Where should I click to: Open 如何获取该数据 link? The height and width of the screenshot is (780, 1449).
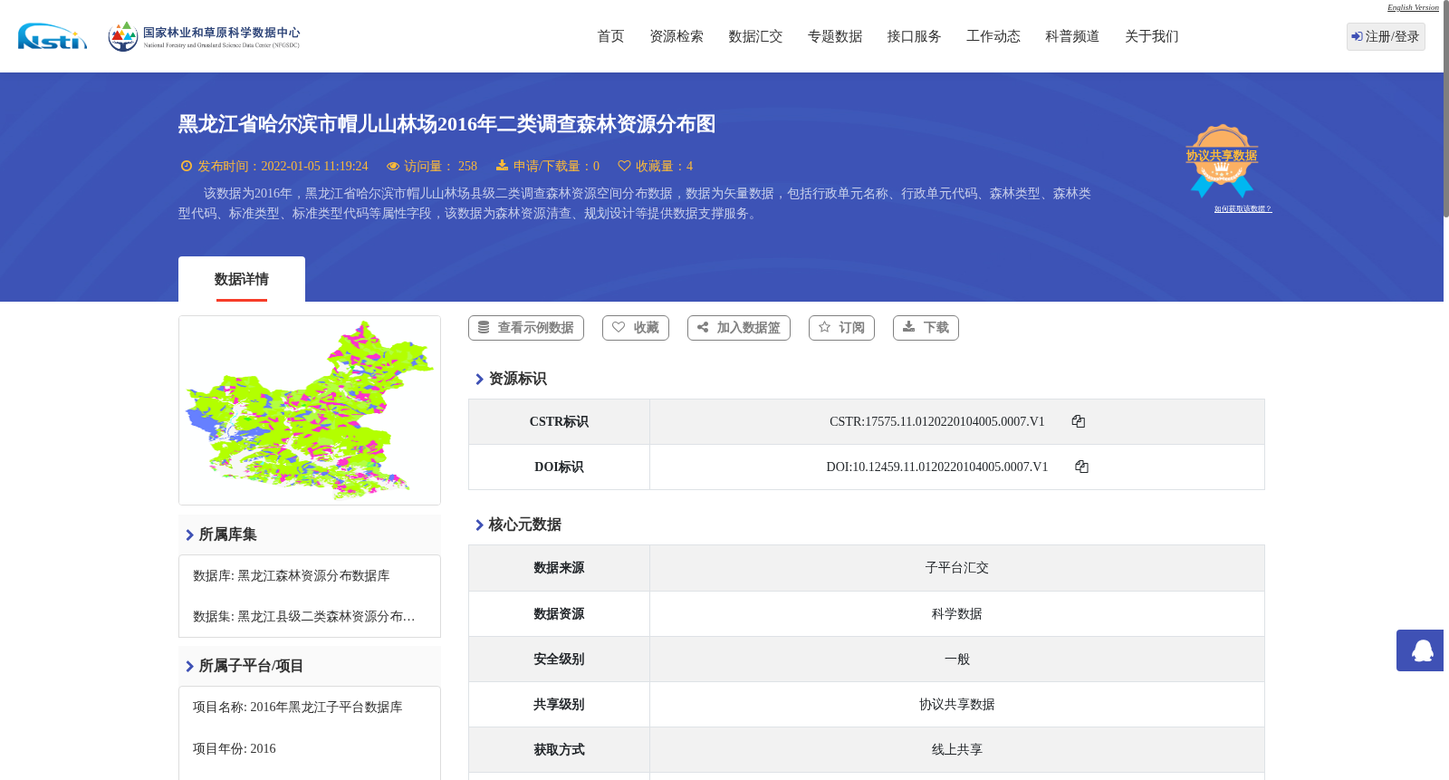(x=1243, y=209)
